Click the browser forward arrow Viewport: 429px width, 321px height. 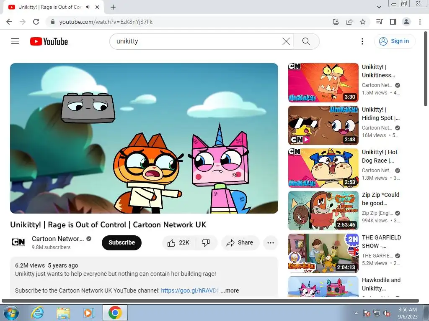23,22
